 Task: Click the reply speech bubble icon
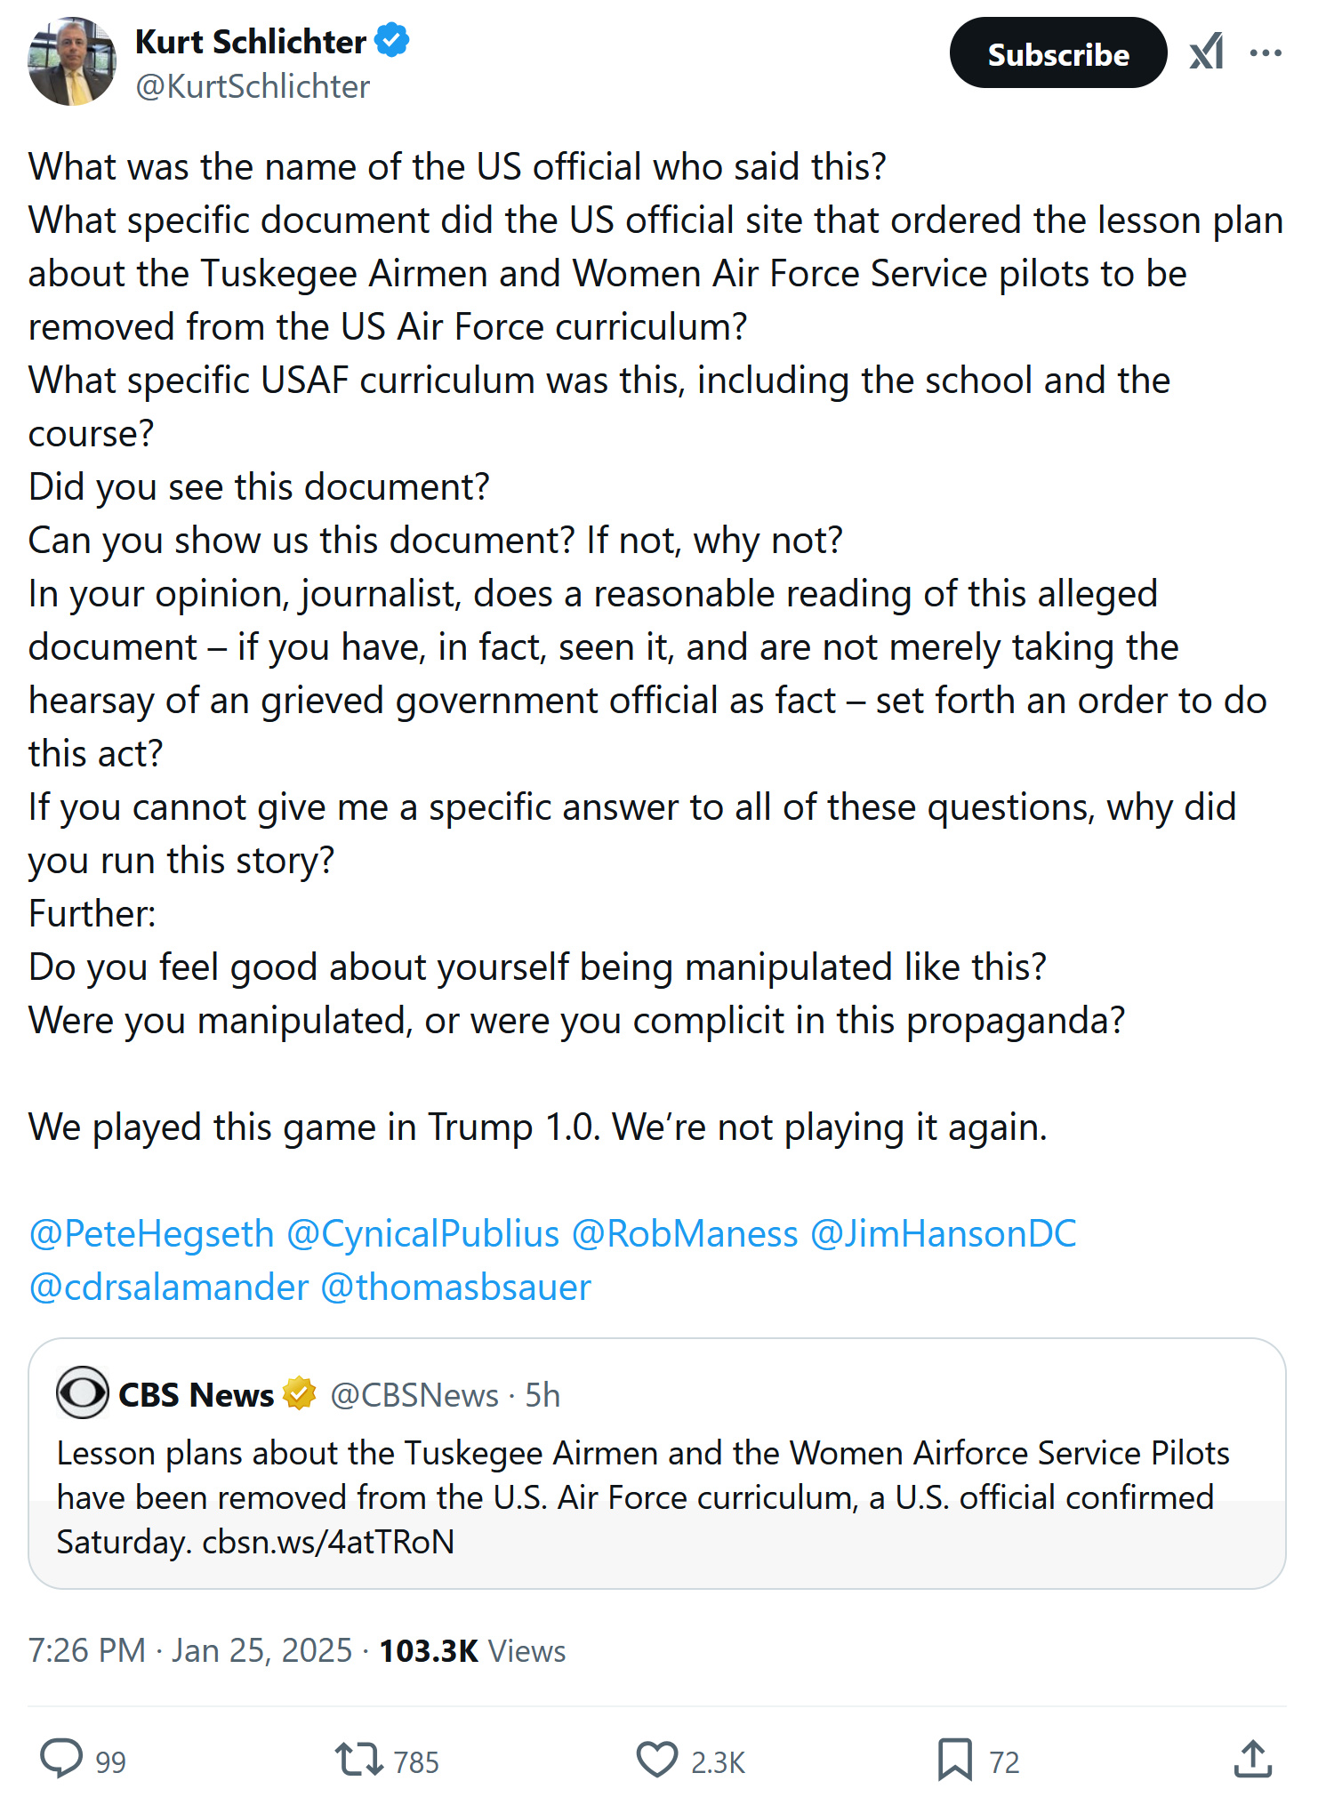[x=61, y=1759]
